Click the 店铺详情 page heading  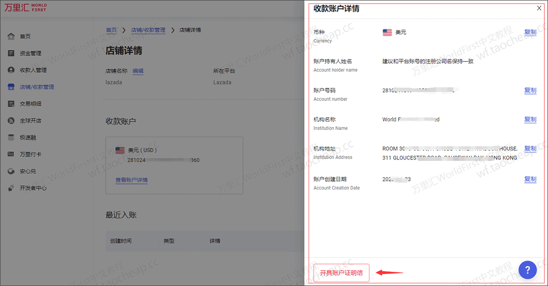point(124,51)
